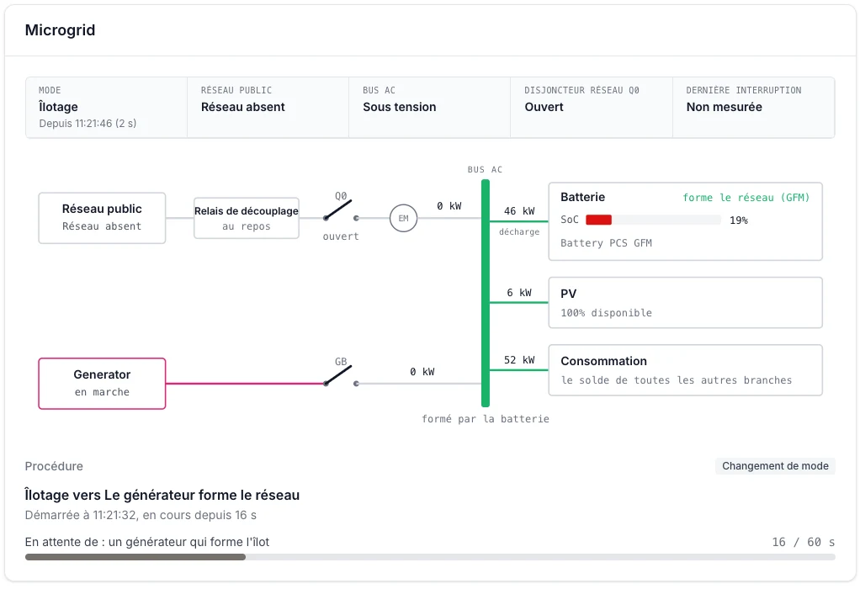860x589 pixels.
Task: Click the battery SoC level bar
Action: (653, 220)
